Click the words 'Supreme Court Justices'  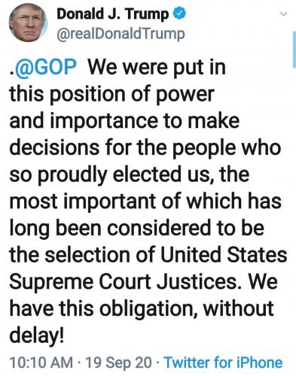(124, 282)
